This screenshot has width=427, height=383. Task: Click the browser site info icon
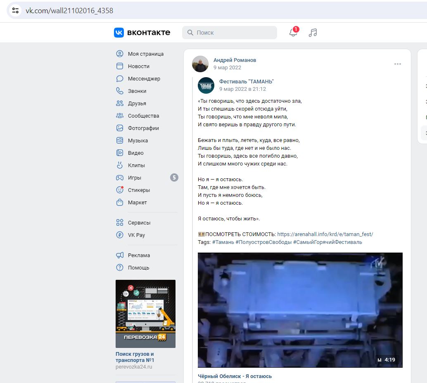point(16,11)
